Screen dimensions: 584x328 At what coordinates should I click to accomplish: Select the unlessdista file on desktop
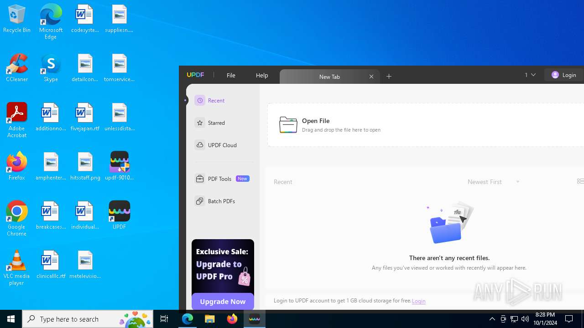119,117
